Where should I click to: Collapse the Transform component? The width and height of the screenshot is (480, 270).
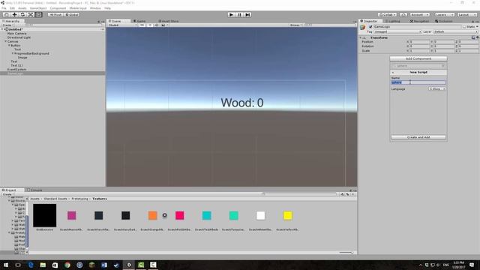[x=361, y=37]
